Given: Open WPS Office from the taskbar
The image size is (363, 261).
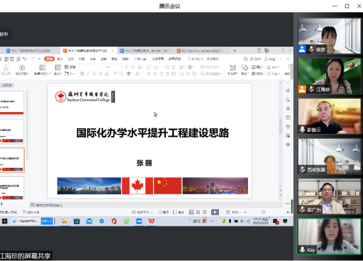Looking at the screenshot, I should (151, 222).
